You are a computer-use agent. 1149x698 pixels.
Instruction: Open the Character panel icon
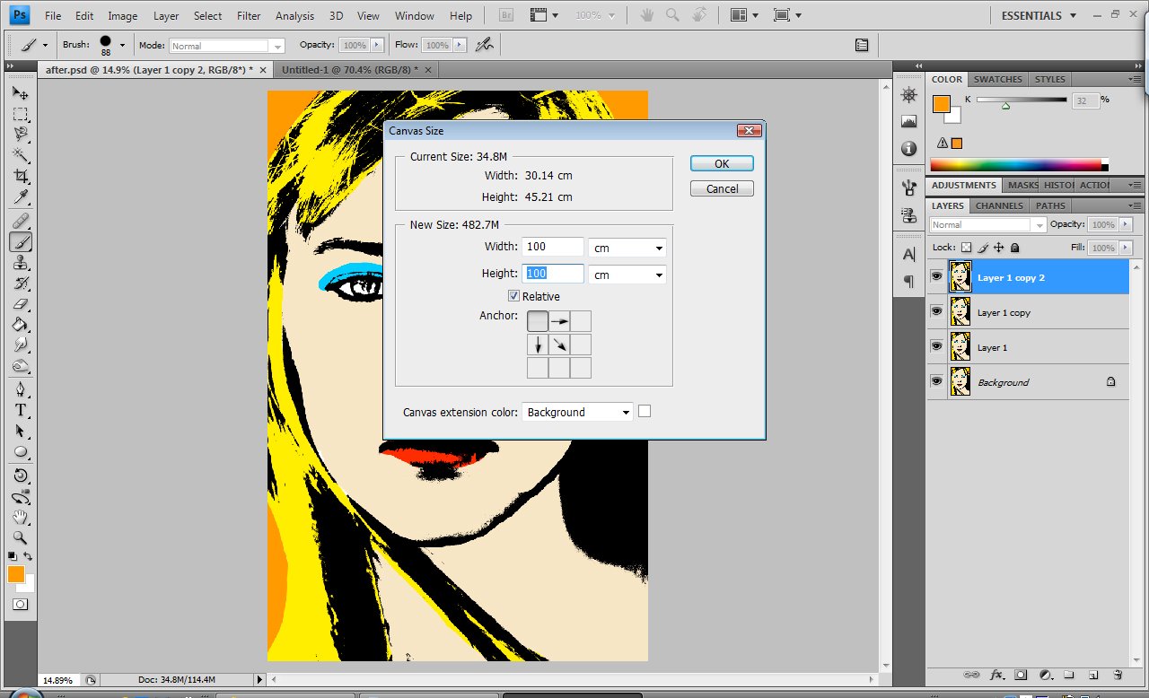(908, 255)
